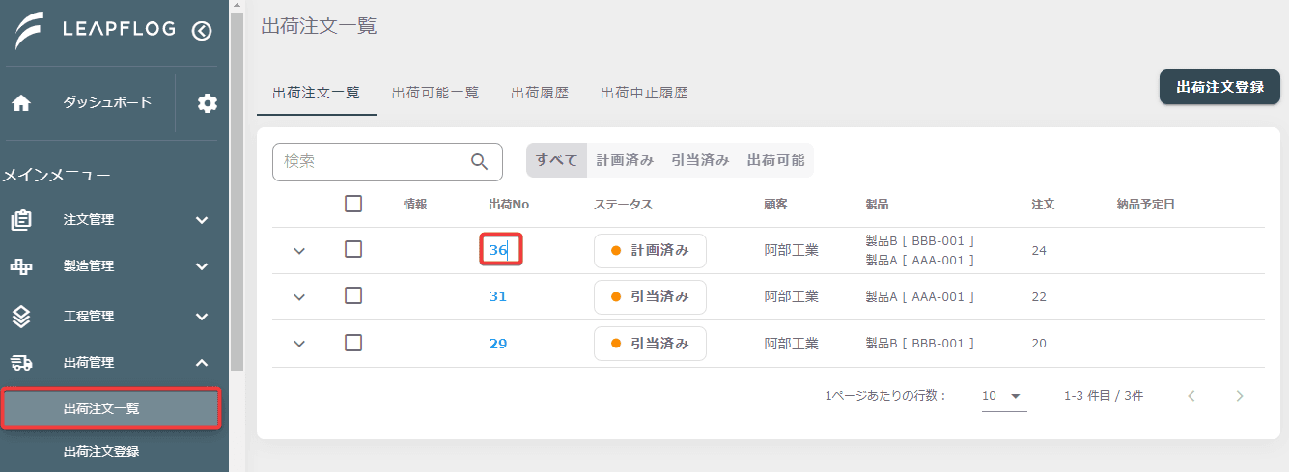The height and width of the screenshot is (472, 1289).
Task: Click the 製品 column header
Action: 877,205
